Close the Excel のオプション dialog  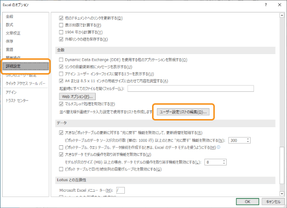point(280,5)
